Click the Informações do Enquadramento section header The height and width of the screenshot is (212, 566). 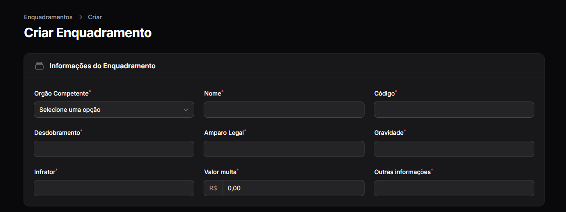pos(102,66)
